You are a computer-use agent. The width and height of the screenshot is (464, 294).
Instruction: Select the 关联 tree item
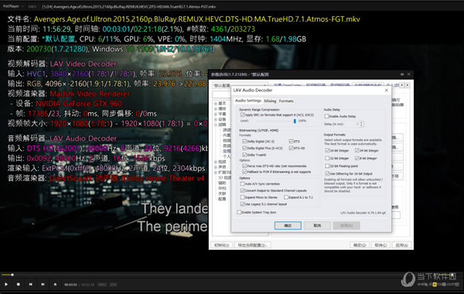(222, 193)
